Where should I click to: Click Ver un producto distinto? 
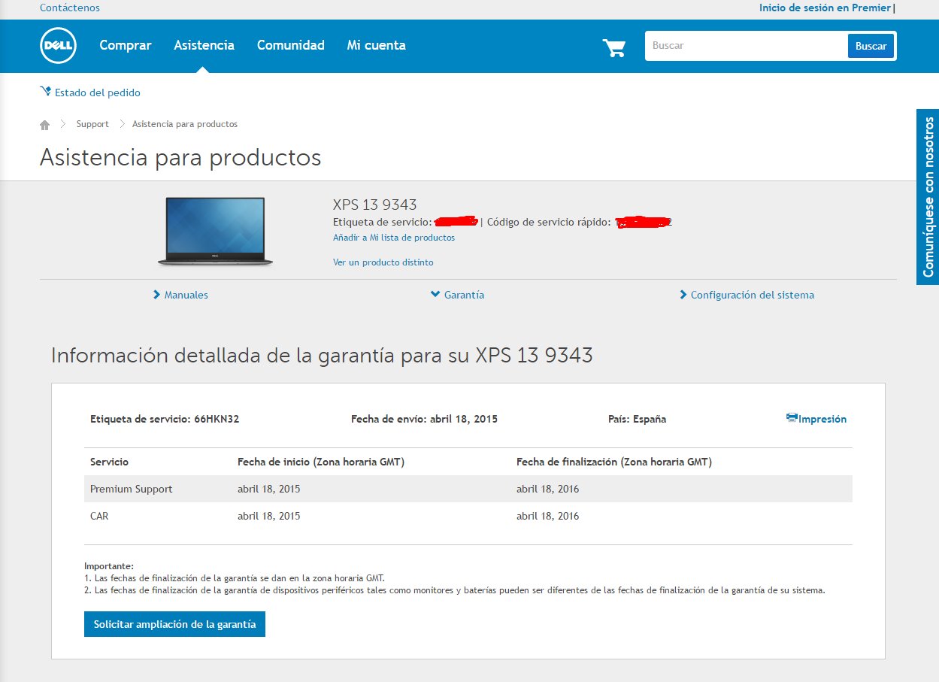click(x=383, y=262)
